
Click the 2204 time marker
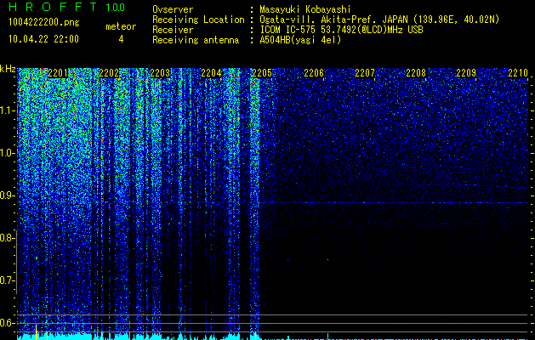tap(211, 73)
